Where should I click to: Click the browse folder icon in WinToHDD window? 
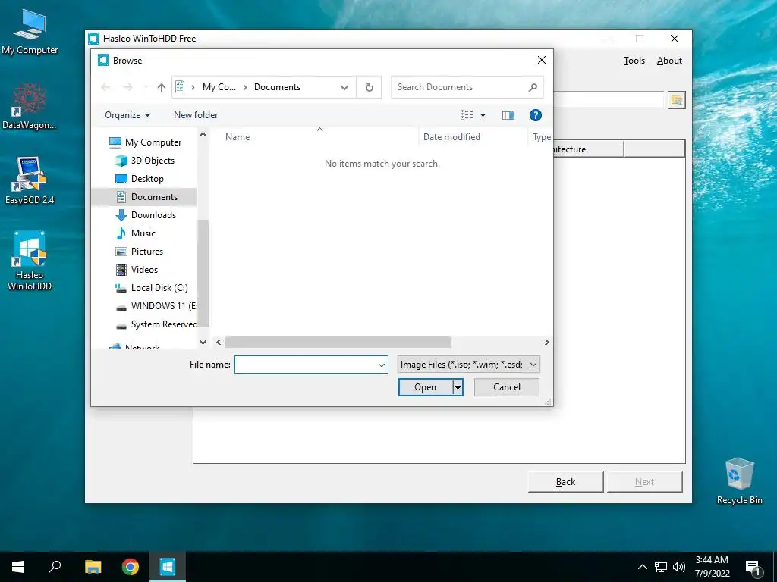pyautogui.click(x=676, y=101)
